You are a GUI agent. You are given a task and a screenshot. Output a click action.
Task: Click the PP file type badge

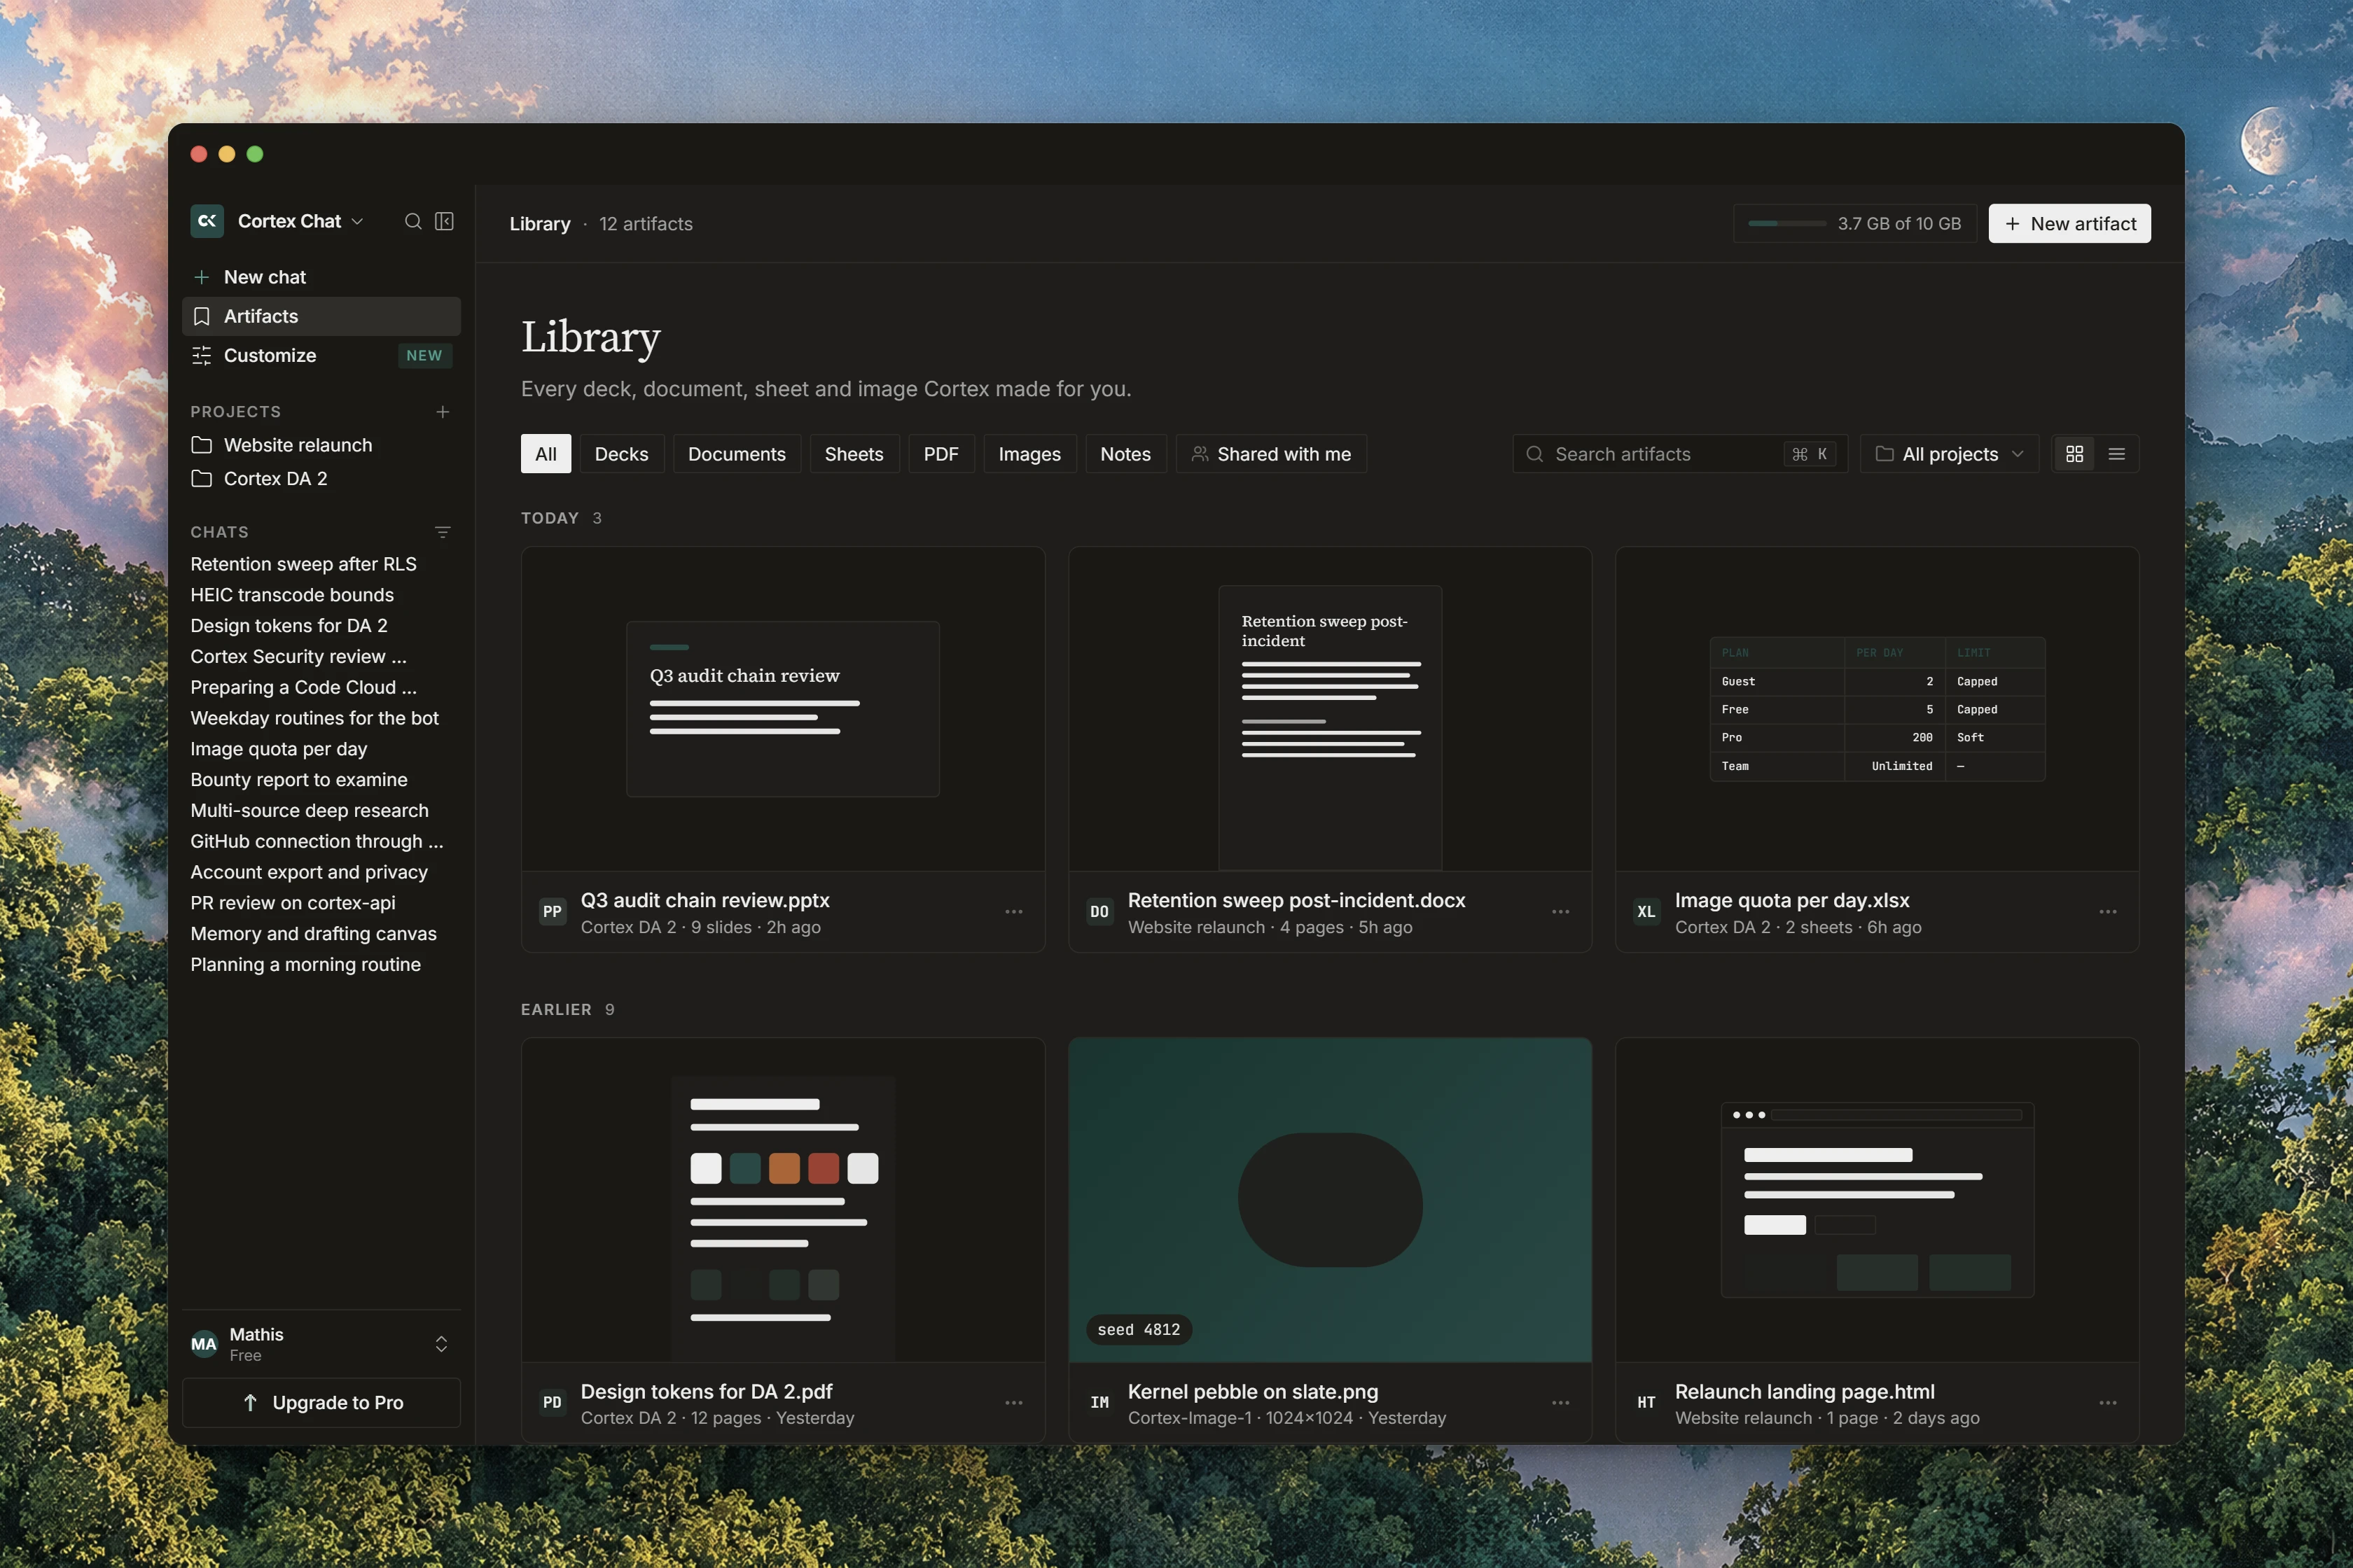pos(553,912)
